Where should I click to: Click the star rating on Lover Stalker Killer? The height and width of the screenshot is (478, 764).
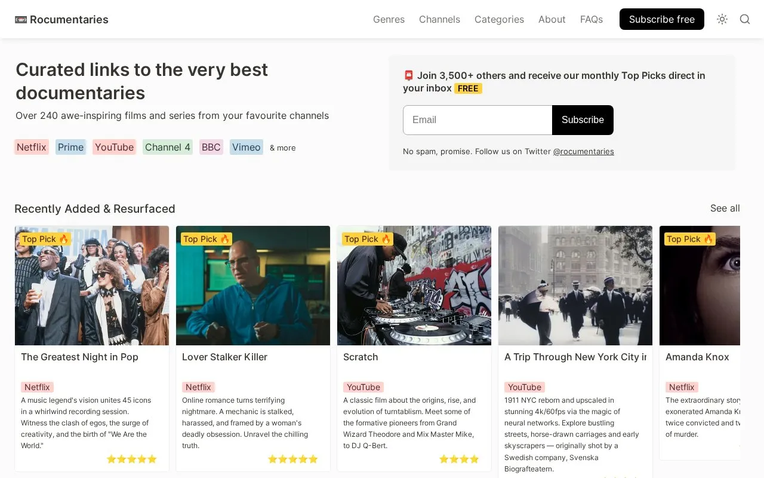point(292,459)
